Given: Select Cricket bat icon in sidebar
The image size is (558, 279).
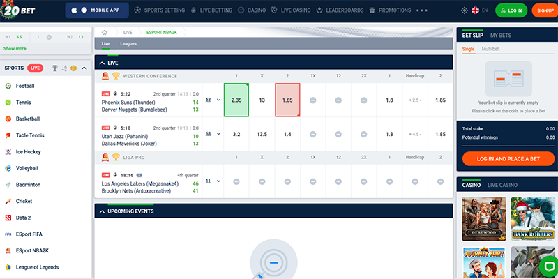Looking at the screenshot, I should click(8, 202).
